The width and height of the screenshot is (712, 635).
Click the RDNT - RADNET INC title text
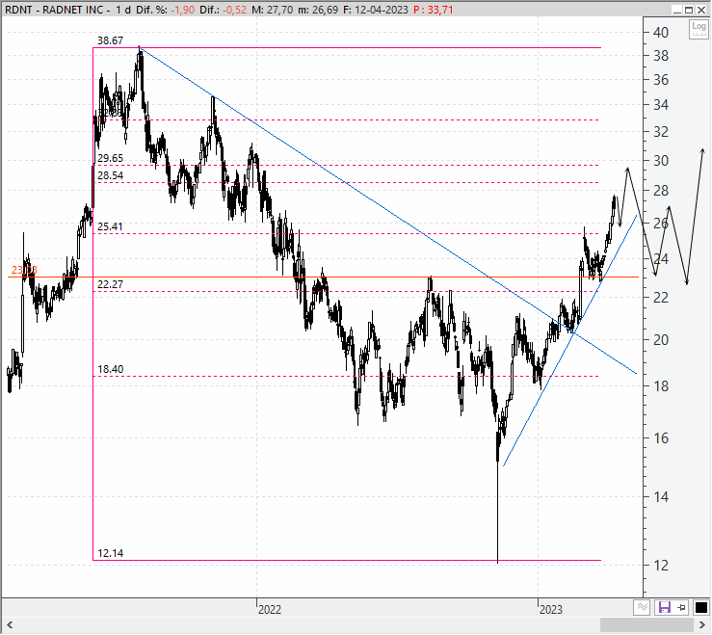point(54,10)
